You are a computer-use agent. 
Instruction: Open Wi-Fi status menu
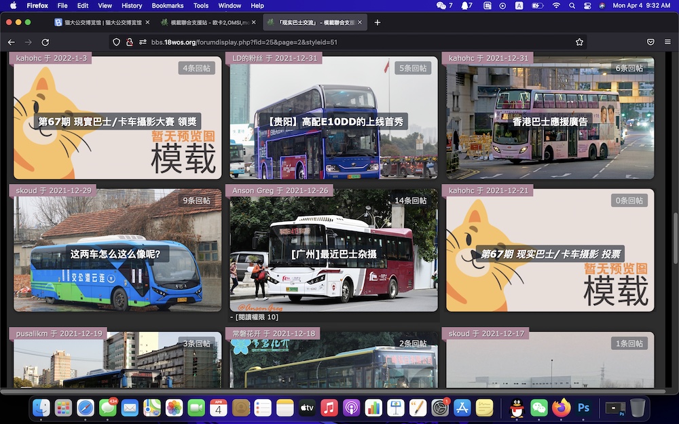tap(556, 5)
